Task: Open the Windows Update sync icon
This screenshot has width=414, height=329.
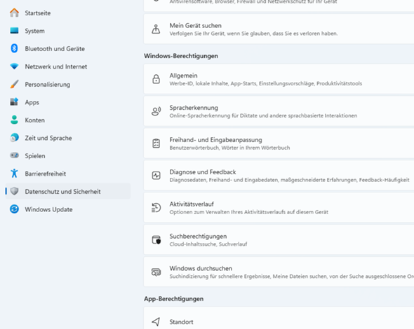Action: 14,209
